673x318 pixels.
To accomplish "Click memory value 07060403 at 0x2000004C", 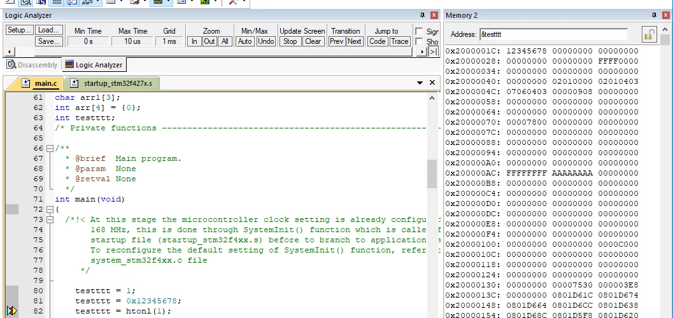I will (x=527, y=92).
